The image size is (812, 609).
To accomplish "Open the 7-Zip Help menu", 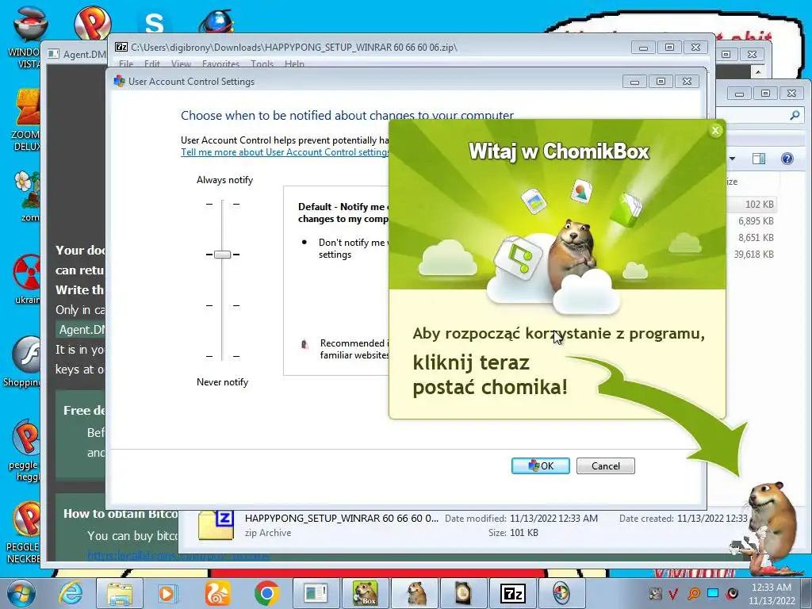I will pos(294,64).
